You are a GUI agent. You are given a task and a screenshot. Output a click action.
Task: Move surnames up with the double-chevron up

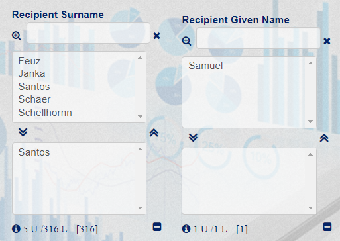click(154, 133)
